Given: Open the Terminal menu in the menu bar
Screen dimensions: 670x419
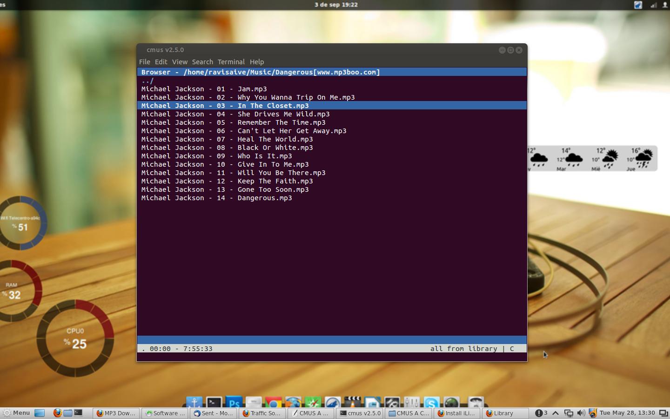Looking at the screenshot, I should 231,62.
